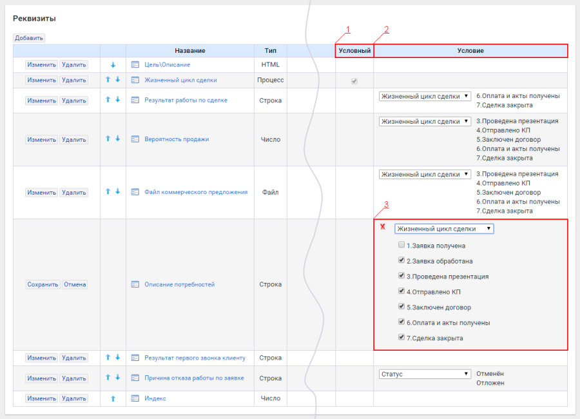Move Результат первого звонка клиенту row down
Screen dimensions: 580x419
tap(118, 357)
